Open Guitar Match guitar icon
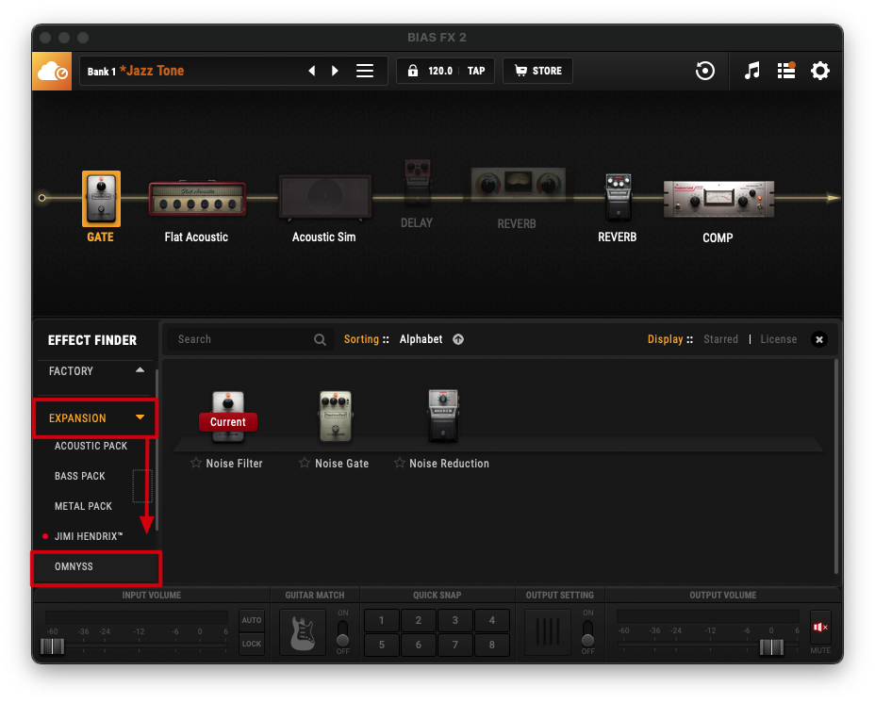Image resolution: width=875 pixels, height=703 pixels. pos(303,632)
